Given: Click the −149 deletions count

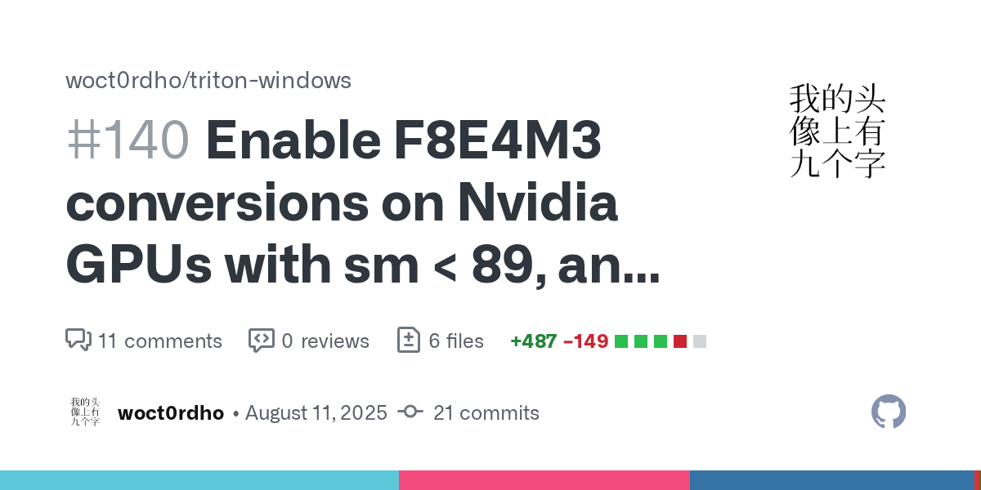Looking at the screenshot, I should pos(585,341).
